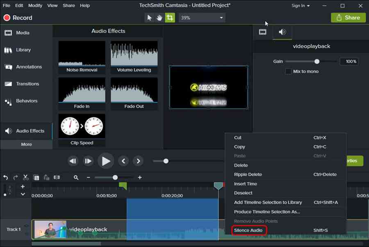The height and width of the screenshot is (247, 369).
Task: Select the hand Pan tool
Action: click(x=159, y=18)
